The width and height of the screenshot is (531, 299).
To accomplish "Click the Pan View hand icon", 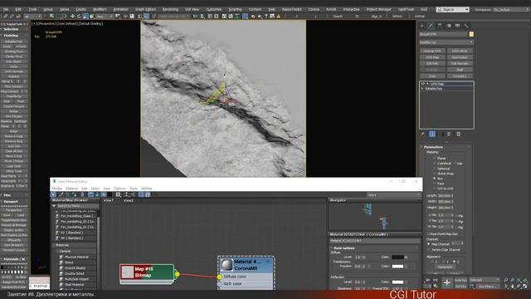I will click(x=512, y=287).
